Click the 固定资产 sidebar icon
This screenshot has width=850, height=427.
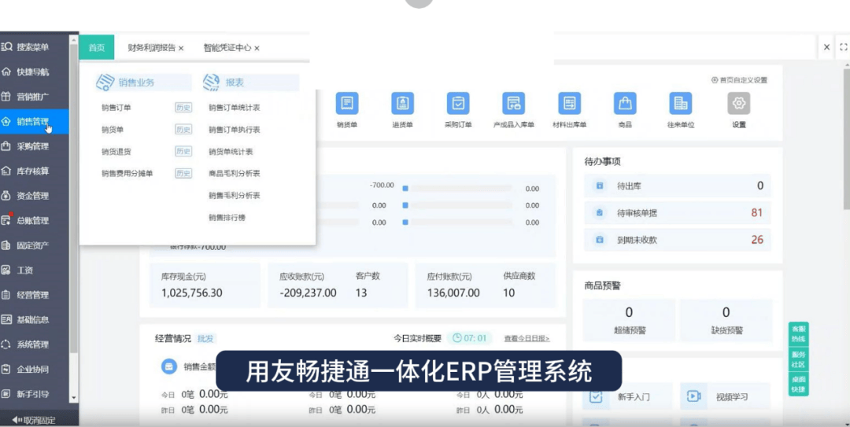6,245
